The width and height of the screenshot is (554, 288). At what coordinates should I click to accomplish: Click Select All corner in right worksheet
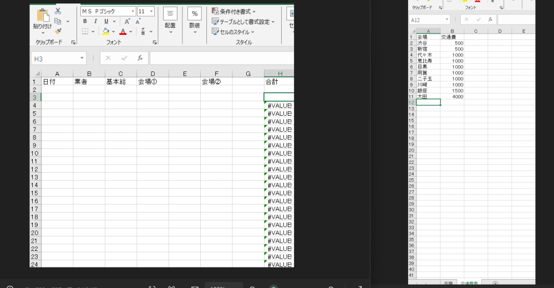click(413, 31)
